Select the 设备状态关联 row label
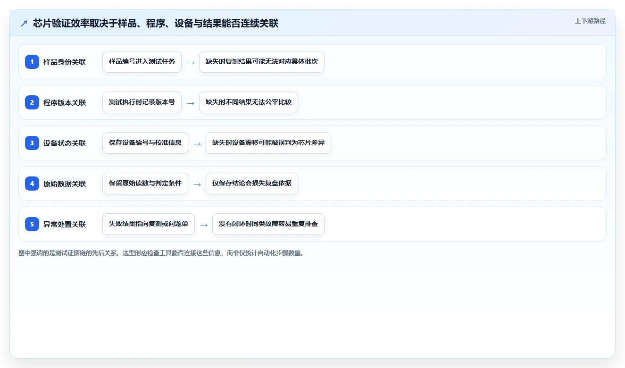This screenshot has height=368, width=625. pos(65,143)
